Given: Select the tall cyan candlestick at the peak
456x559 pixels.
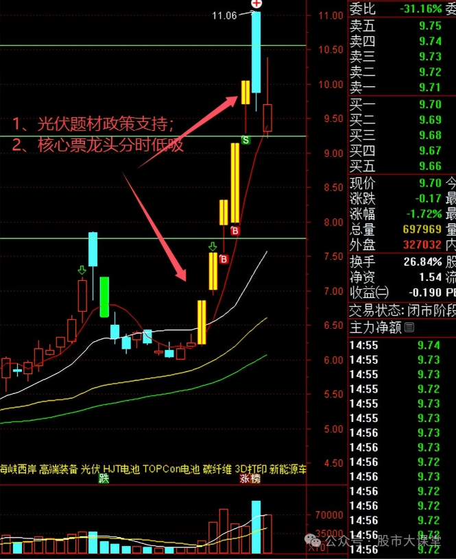Looking at the screenshot, I should coord(256,52).
